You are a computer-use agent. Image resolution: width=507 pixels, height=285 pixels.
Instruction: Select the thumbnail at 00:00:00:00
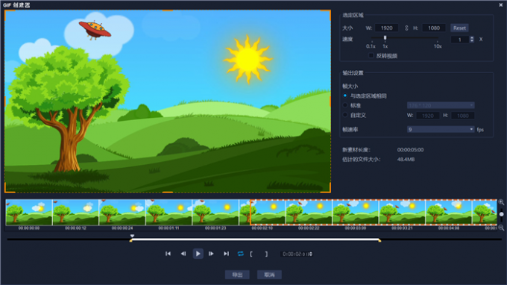coord(29,212)
